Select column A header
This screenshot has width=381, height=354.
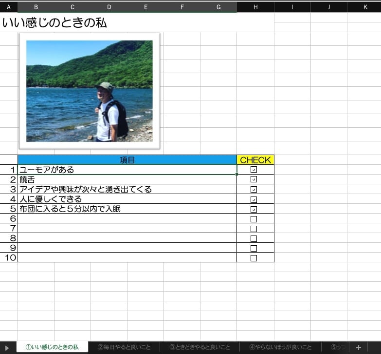tap(9, 7)
